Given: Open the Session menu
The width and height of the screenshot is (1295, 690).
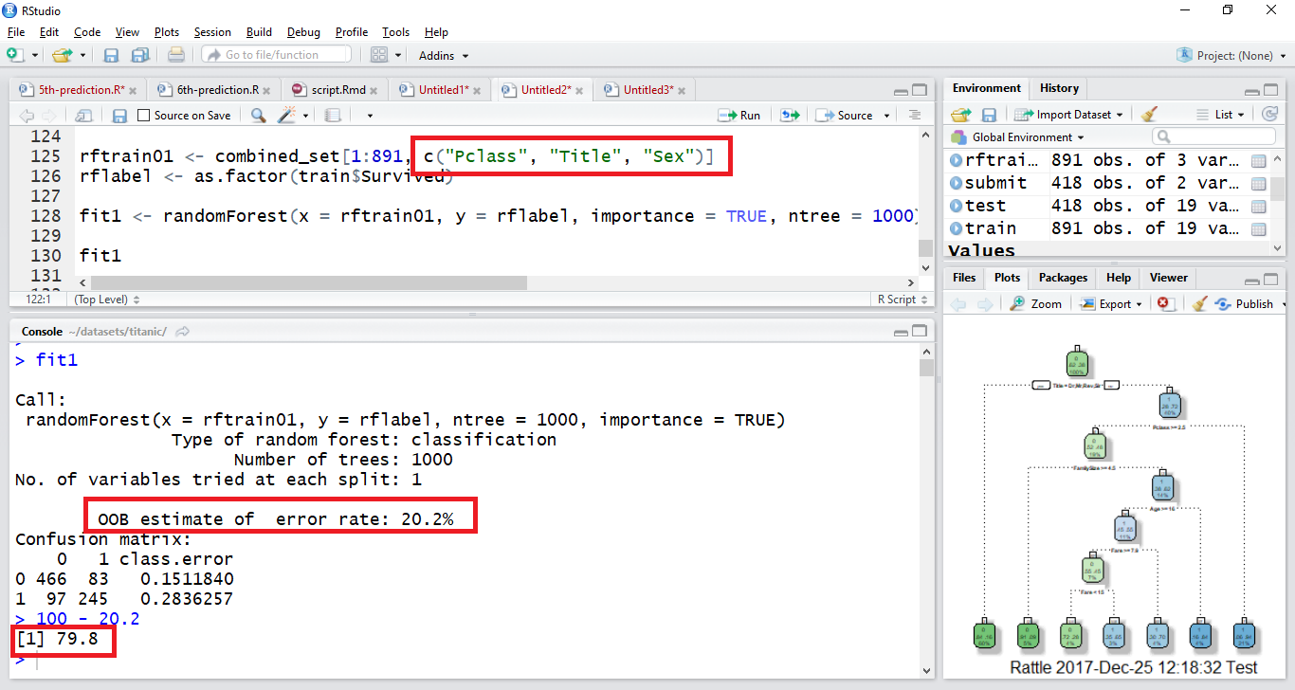Looking at the screenshot, I should click(212, 32).
